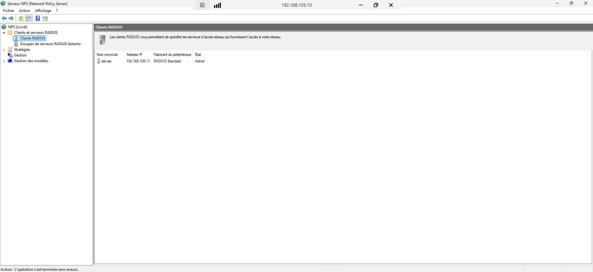Viewport: 593px width, 272px height.
Task: Open the Affichage menu
Action: [43, 11]
